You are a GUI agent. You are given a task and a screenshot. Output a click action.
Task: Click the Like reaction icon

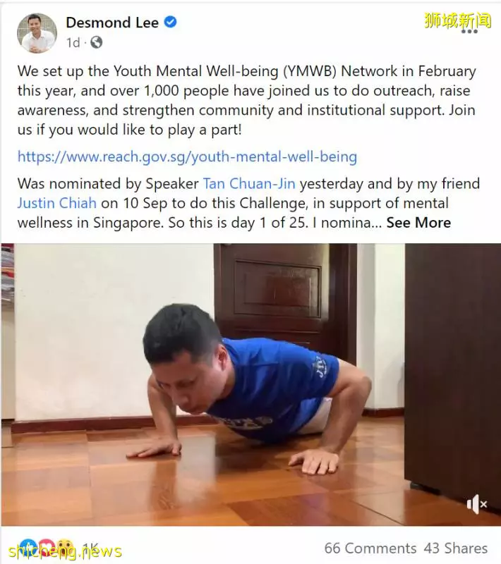pyautogui.click(x=28, y=548)
